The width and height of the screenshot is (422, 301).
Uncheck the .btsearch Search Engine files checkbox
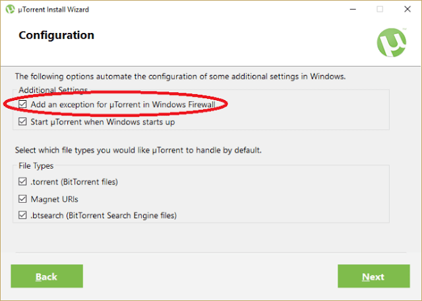tap(22, 215)
